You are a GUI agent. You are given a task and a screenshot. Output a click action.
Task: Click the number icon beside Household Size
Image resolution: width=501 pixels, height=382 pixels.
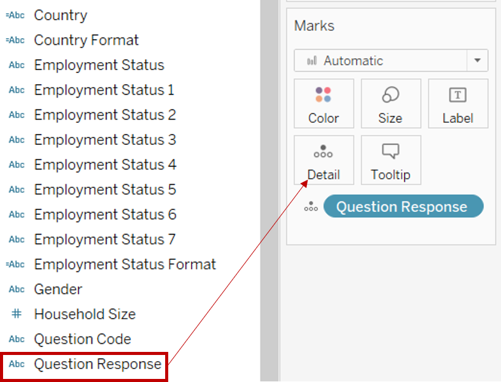[x=17, y=314]
